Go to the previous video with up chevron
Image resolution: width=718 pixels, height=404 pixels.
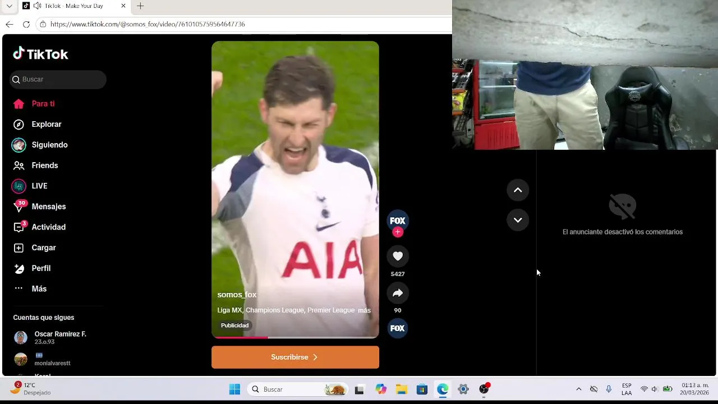(x=518, y=190)
